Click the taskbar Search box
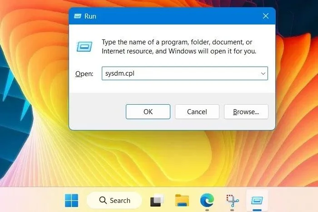The image size is (318, 212). (114, 200)
